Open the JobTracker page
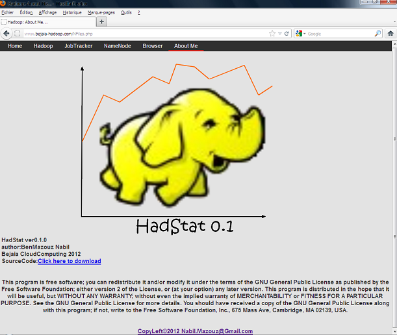The height and width of the screenshot is (335, 397). (x=79, y=46)
